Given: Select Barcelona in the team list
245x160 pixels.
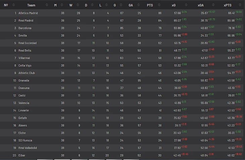Looking at the screenshot, I should click(25, 28).
